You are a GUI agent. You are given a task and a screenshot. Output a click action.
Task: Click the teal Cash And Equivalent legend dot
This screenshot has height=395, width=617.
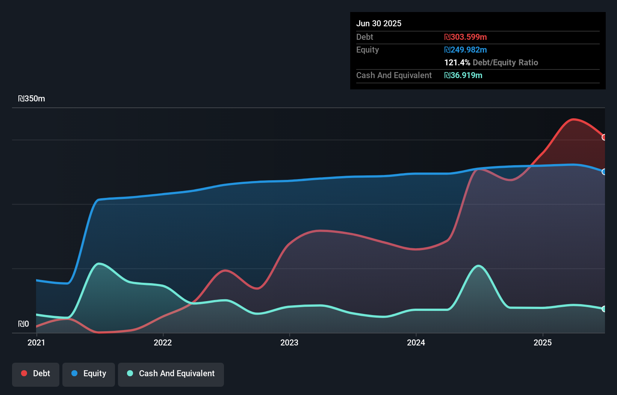click(x=130, y=373)
